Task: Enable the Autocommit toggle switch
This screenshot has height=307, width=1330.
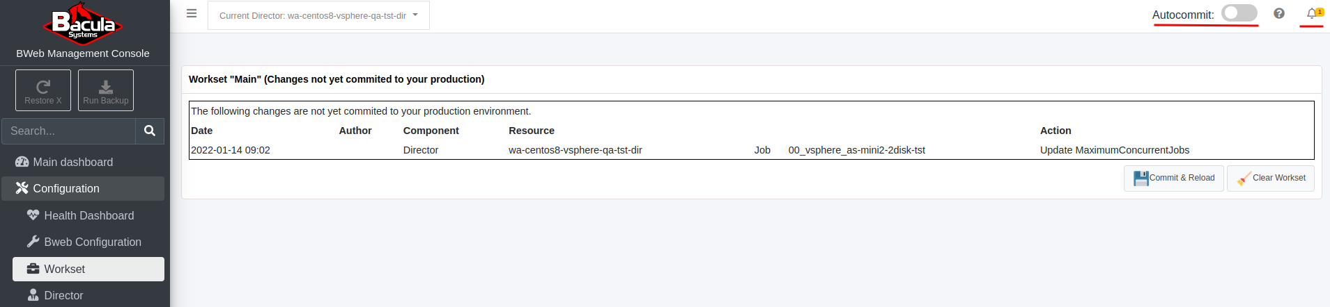Action: [x=1239, y=13]
